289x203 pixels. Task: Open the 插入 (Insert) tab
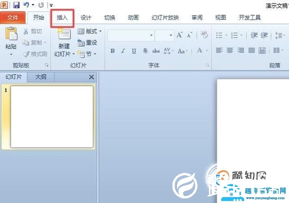tap(62, 18)
